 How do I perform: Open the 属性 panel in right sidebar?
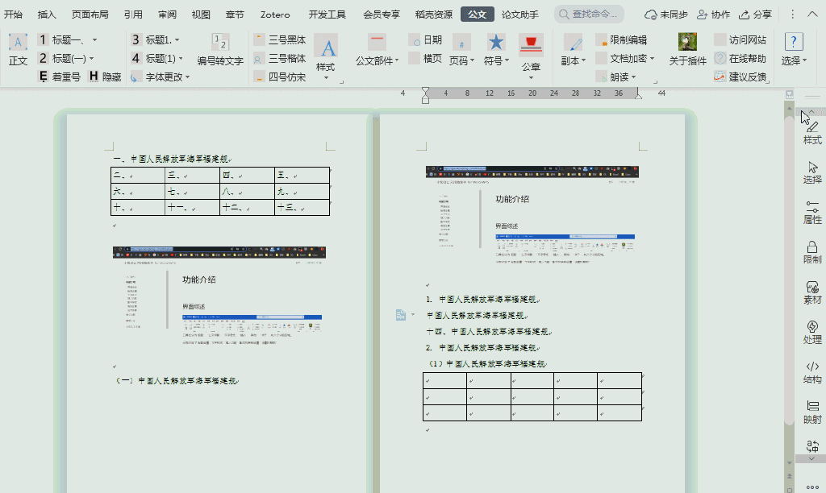click(812, 212)
